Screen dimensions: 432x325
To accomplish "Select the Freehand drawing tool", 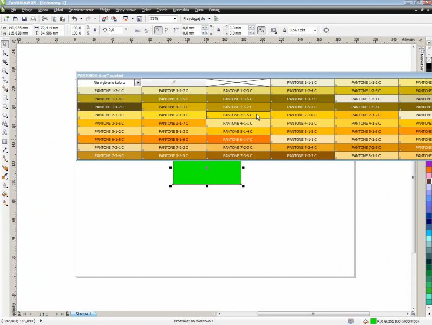I will point(5,80).
